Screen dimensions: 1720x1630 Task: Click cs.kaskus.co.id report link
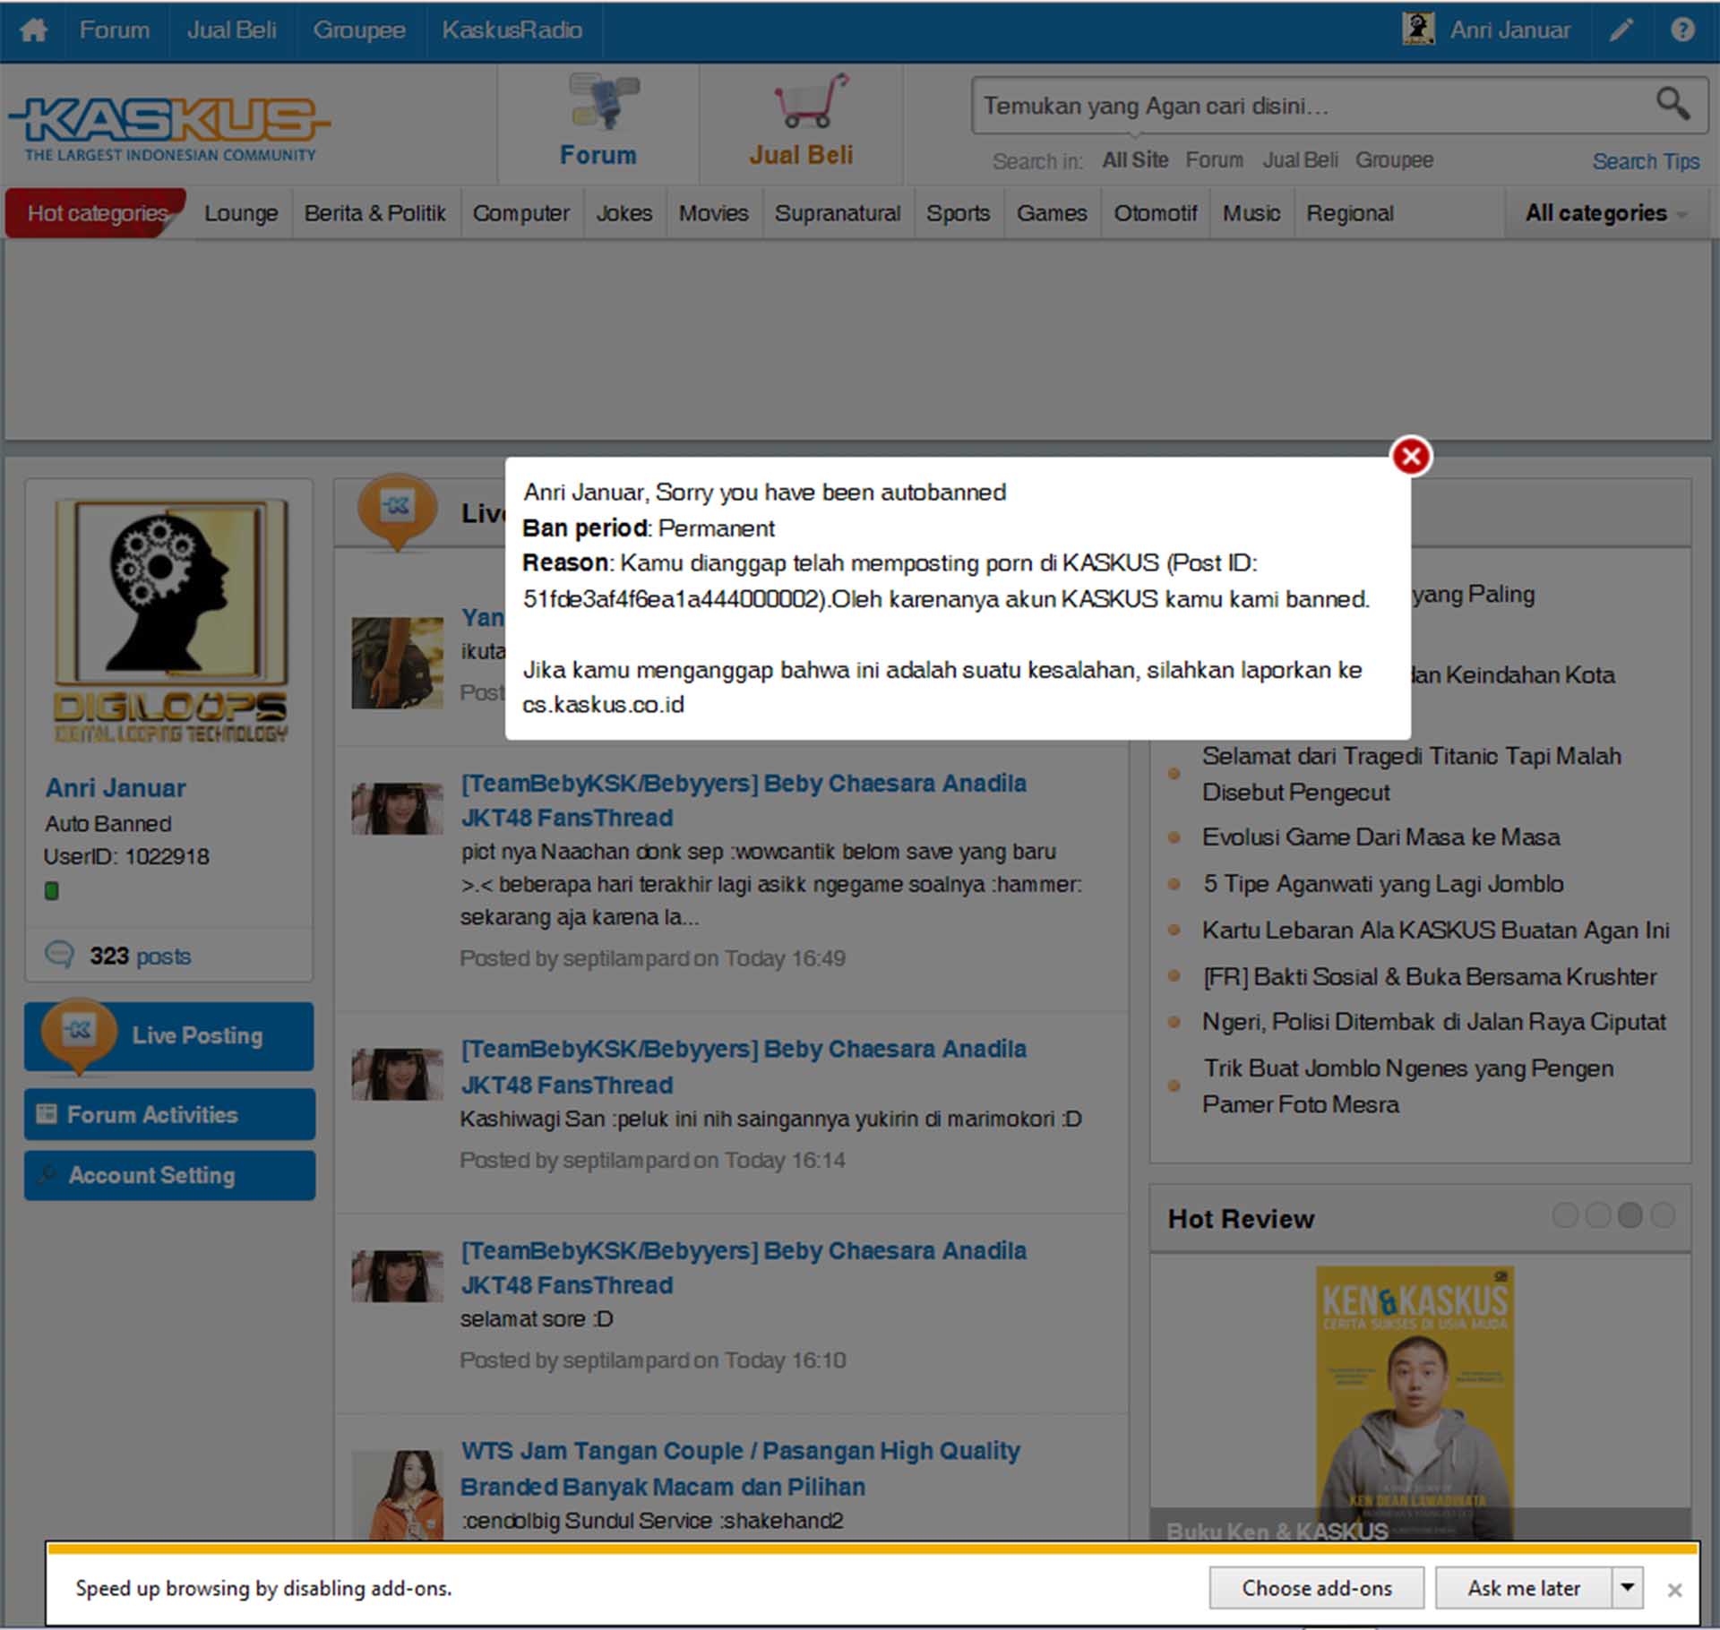point(603,703)
